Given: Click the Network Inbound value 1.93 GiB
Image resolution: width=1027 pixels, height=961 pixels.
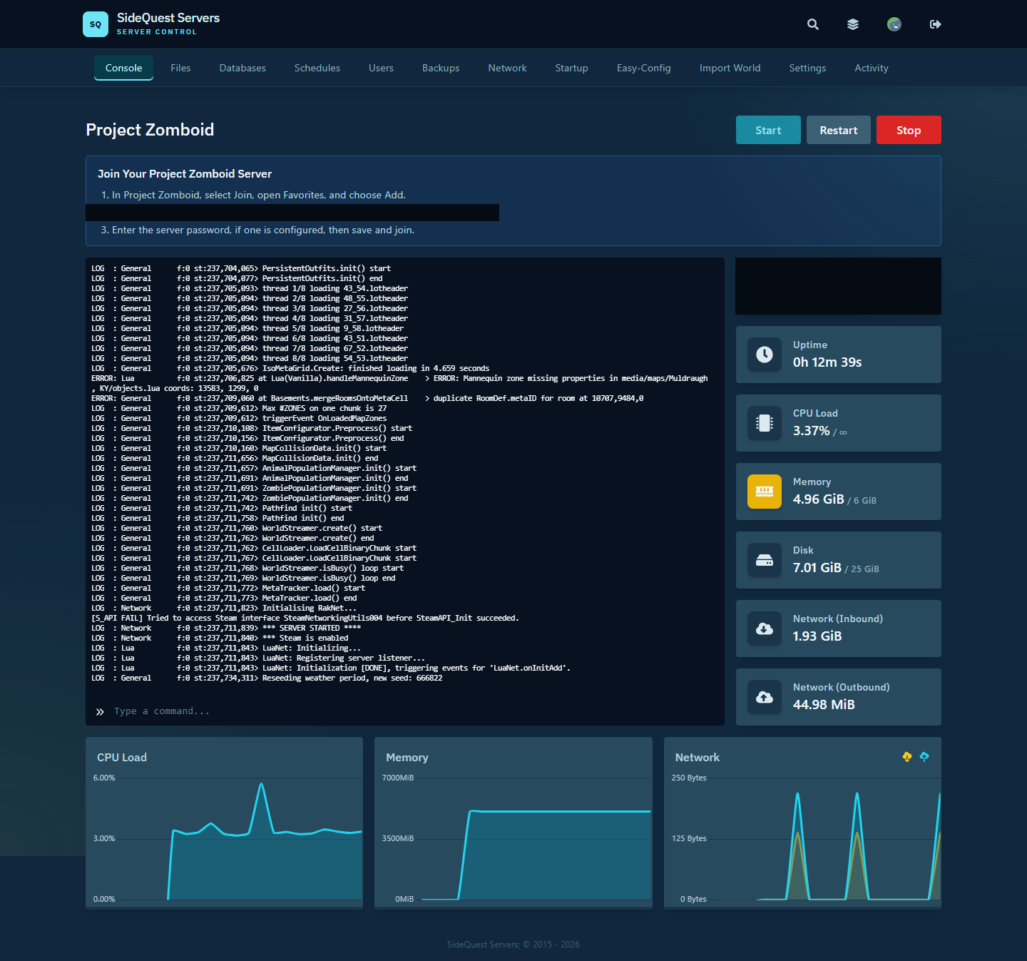Looking at the screenshot, I should [817, 636].
